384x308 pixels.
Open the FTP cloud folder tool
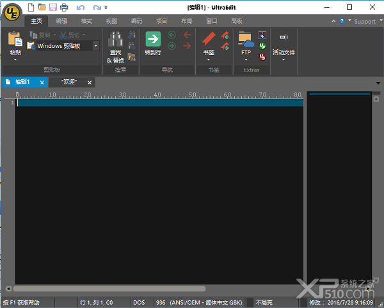[x=246, y=39]
